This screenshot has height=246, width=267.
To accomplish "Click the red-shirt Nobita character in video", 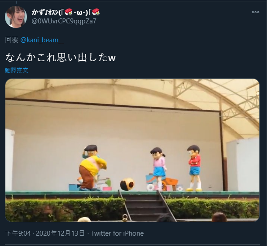I will click(x=194, y=168).
